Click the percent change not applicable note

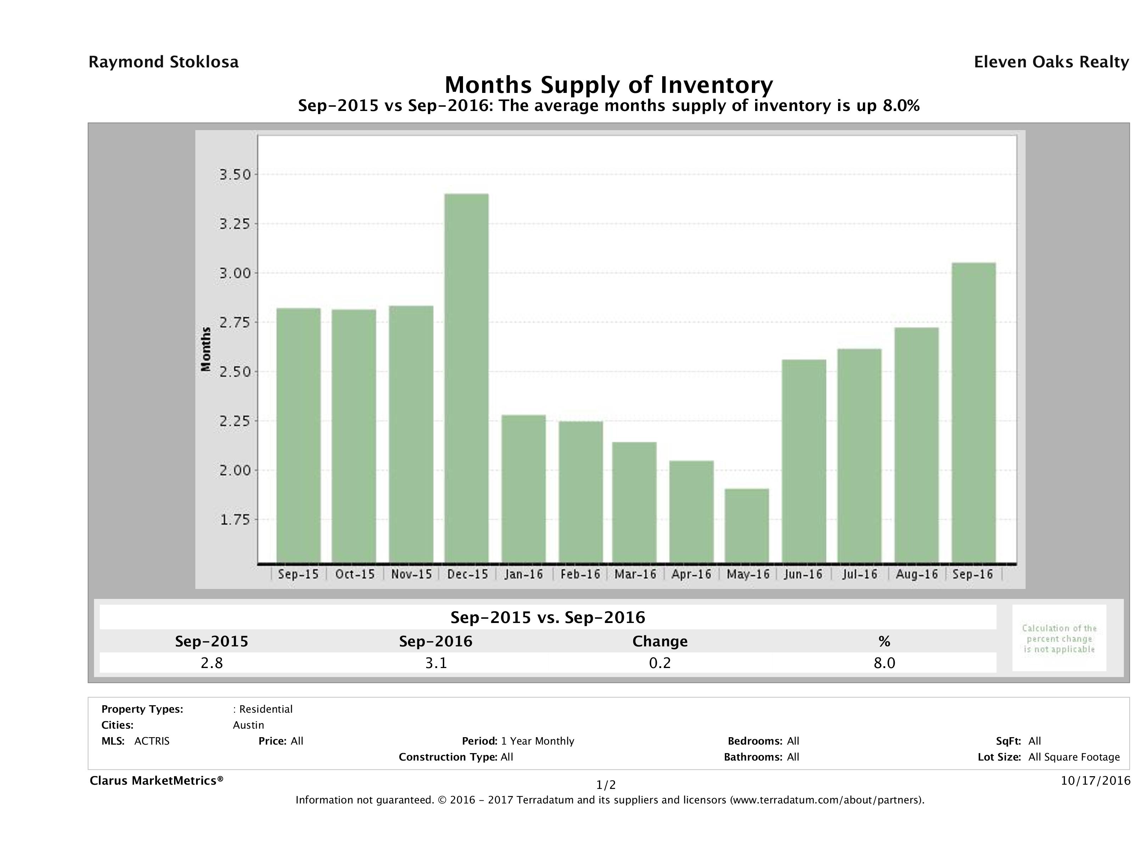pyautogui.click(x=1059, y=638)
